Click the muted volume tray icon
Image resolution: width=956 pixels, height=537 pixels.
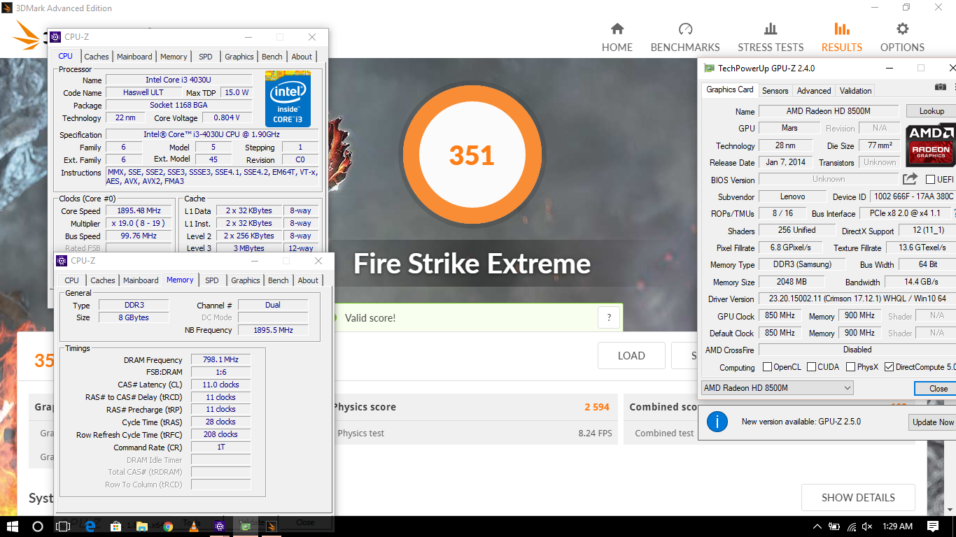(867, 527)
